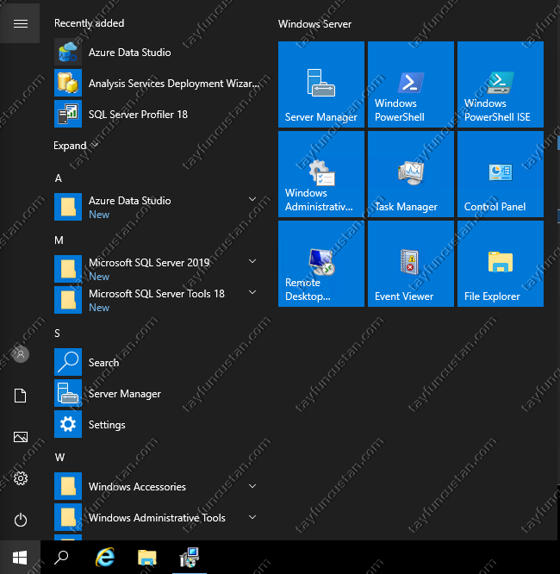Open Search app in the S section
Viewport: 560px width, 574px height.
[x=158, y=362]
